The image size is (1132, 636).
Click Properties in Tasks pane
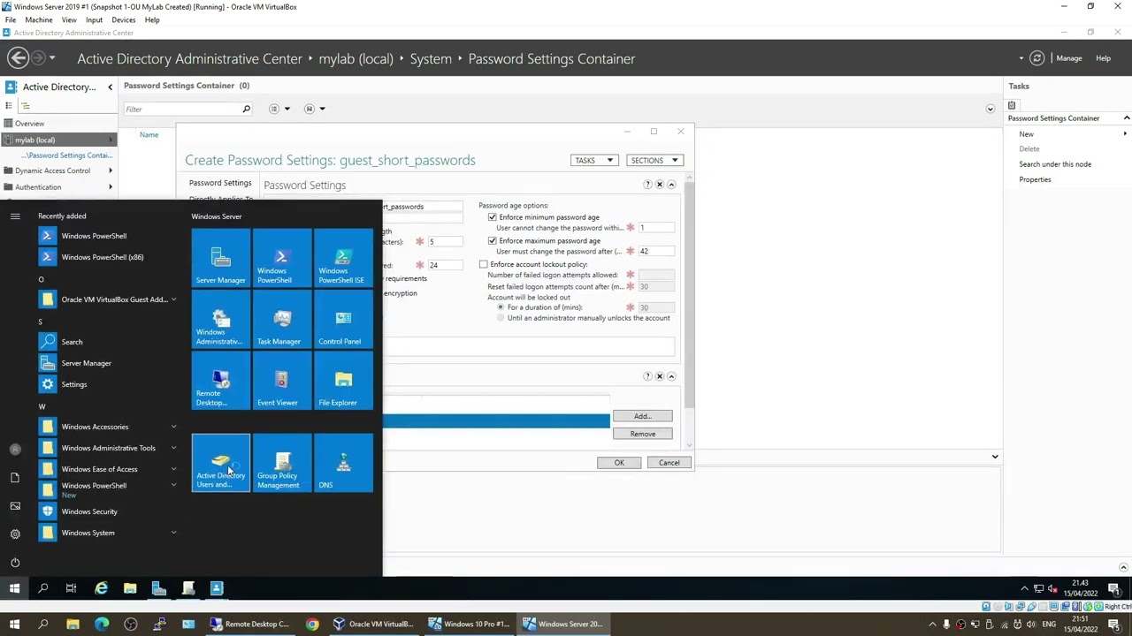[1035, 179]
